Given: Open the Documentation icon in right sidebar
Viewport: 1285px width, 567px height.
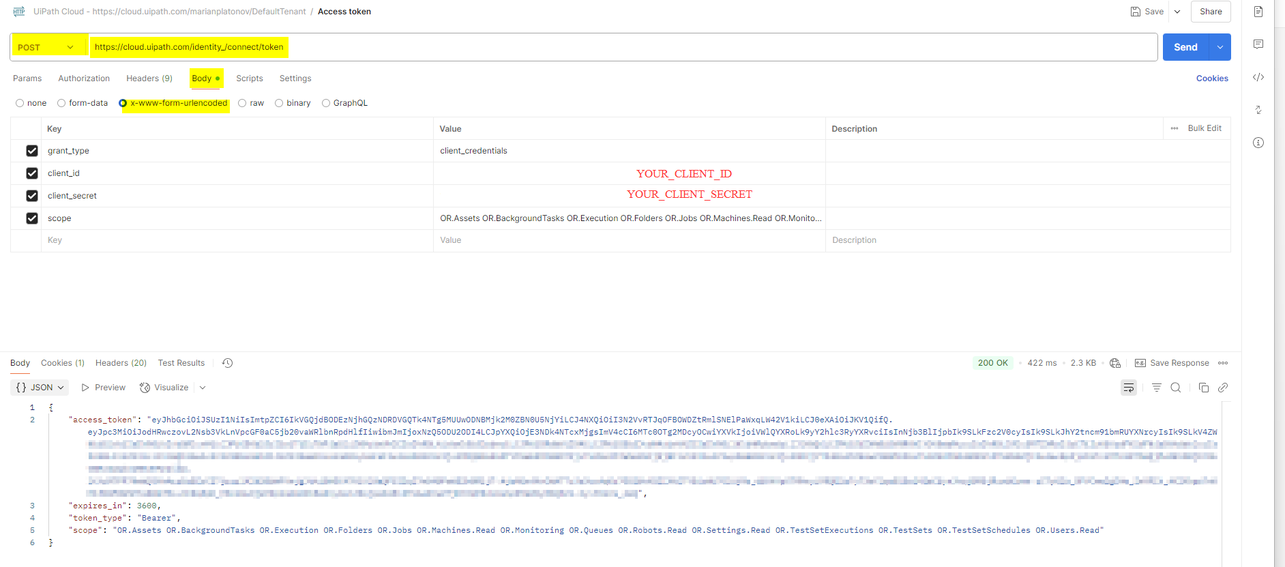Looking at the screenshot, I should [x=1258, y=12].
